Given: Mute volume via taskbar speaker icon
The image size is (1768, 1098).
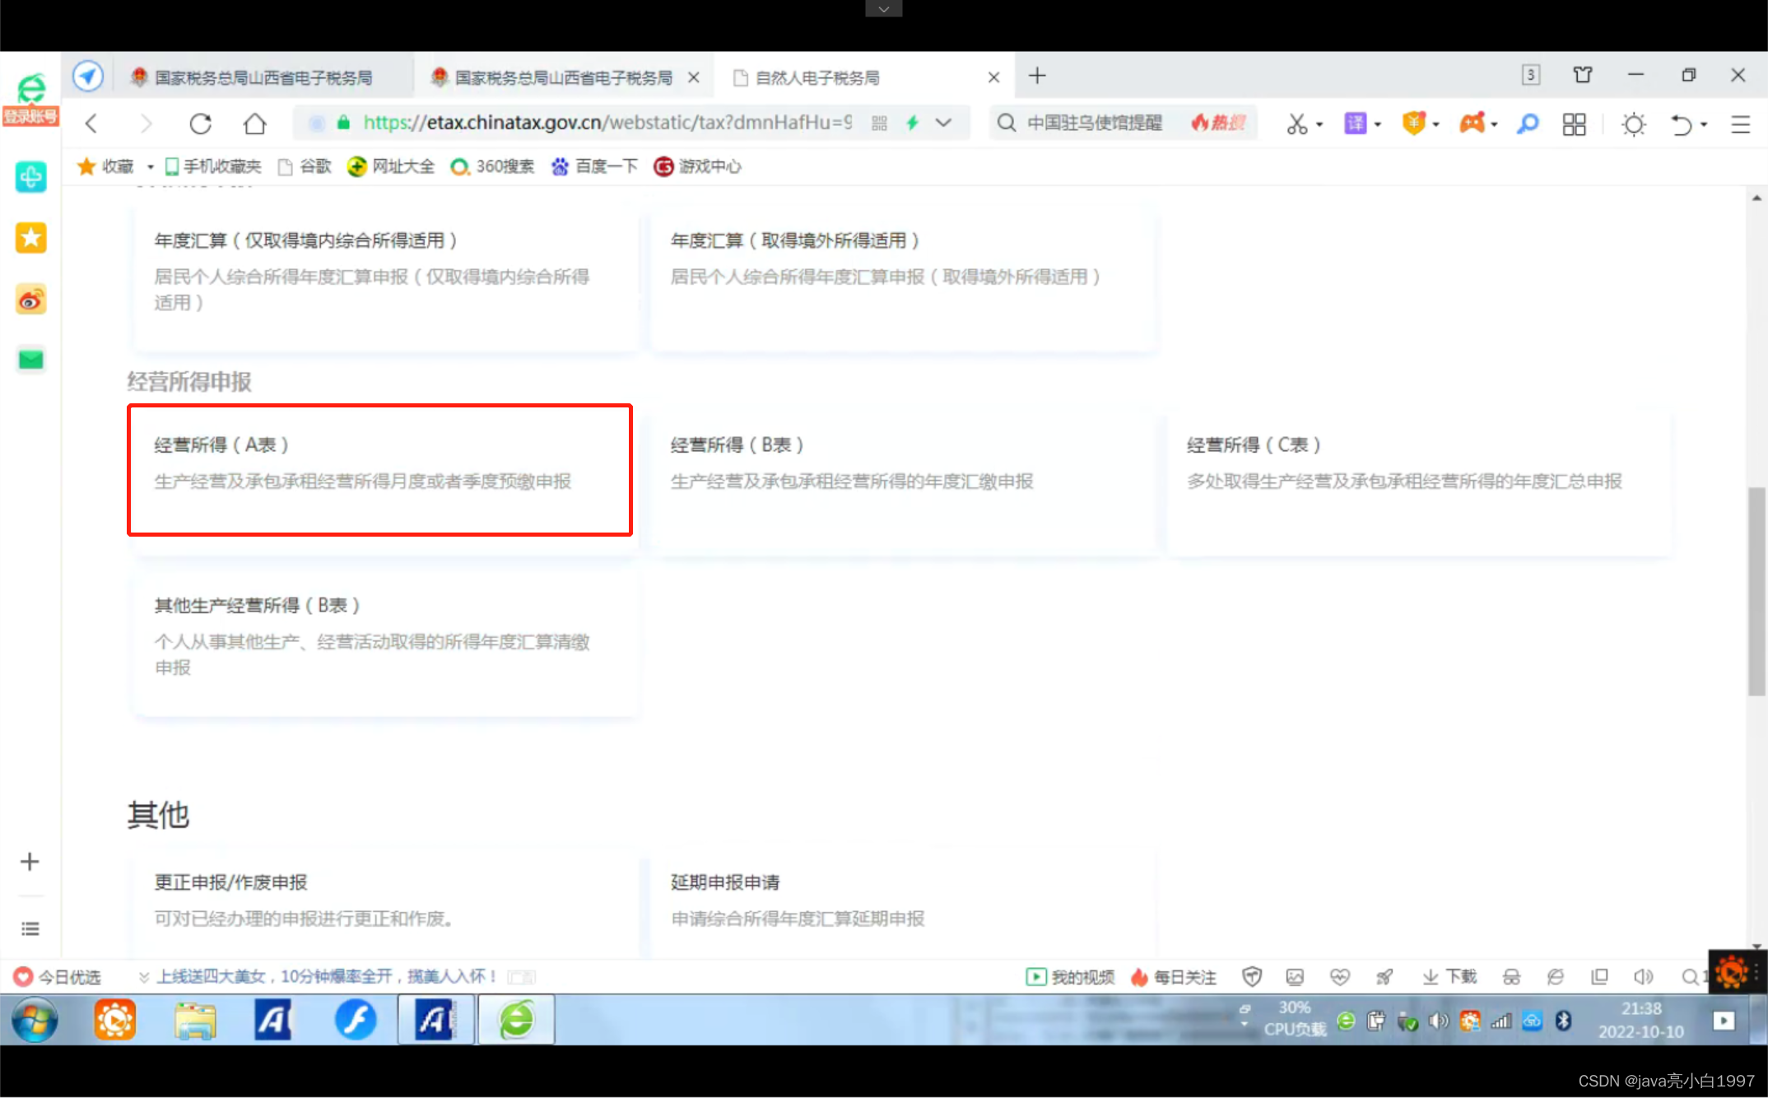Looking at the screenshot, I should [x=1439, y=1021].
